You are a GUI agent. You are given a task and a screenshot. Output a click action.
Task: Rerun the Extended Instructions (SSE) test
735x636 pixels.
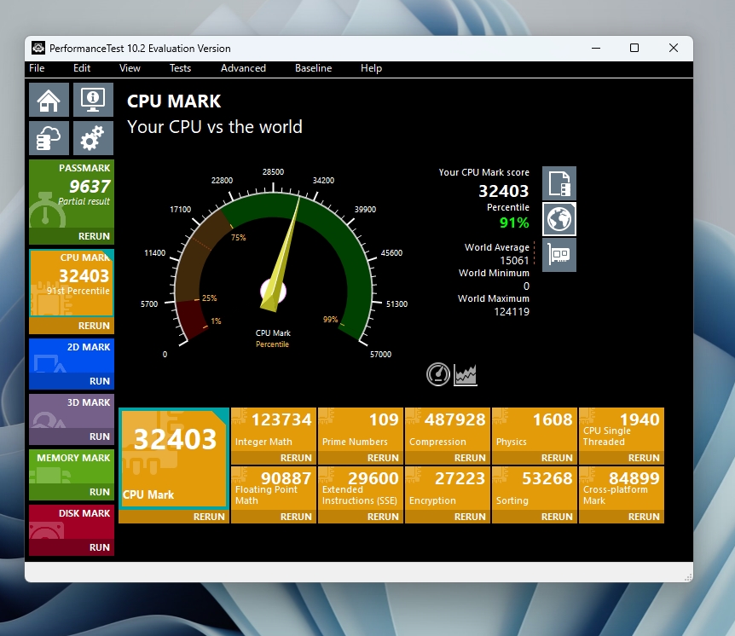pos(361,517)
